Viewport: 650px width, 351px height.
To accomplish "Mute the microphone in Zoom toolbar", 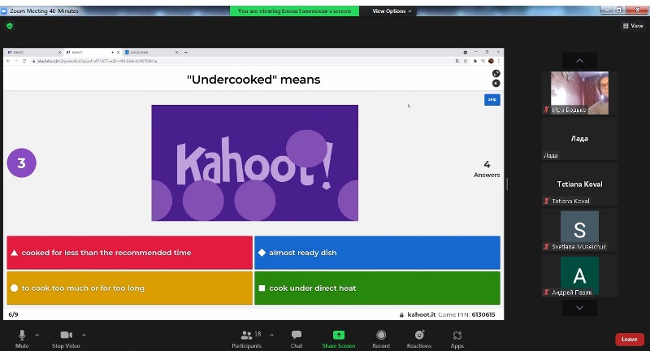I will pyautogui.click(x=22, y=339).
